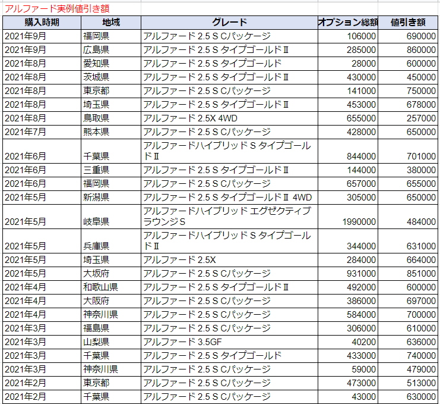Image resolution: width=440 pixels, height=404 pixels.
Task: Click option total 428000
Action: pyautogui.click(x=348, y=132)
